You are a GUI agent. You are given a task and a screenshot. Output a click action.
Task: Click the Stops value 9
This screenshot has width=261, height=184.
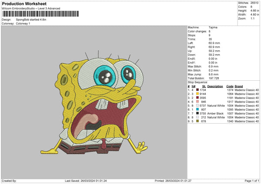point(209,35)
